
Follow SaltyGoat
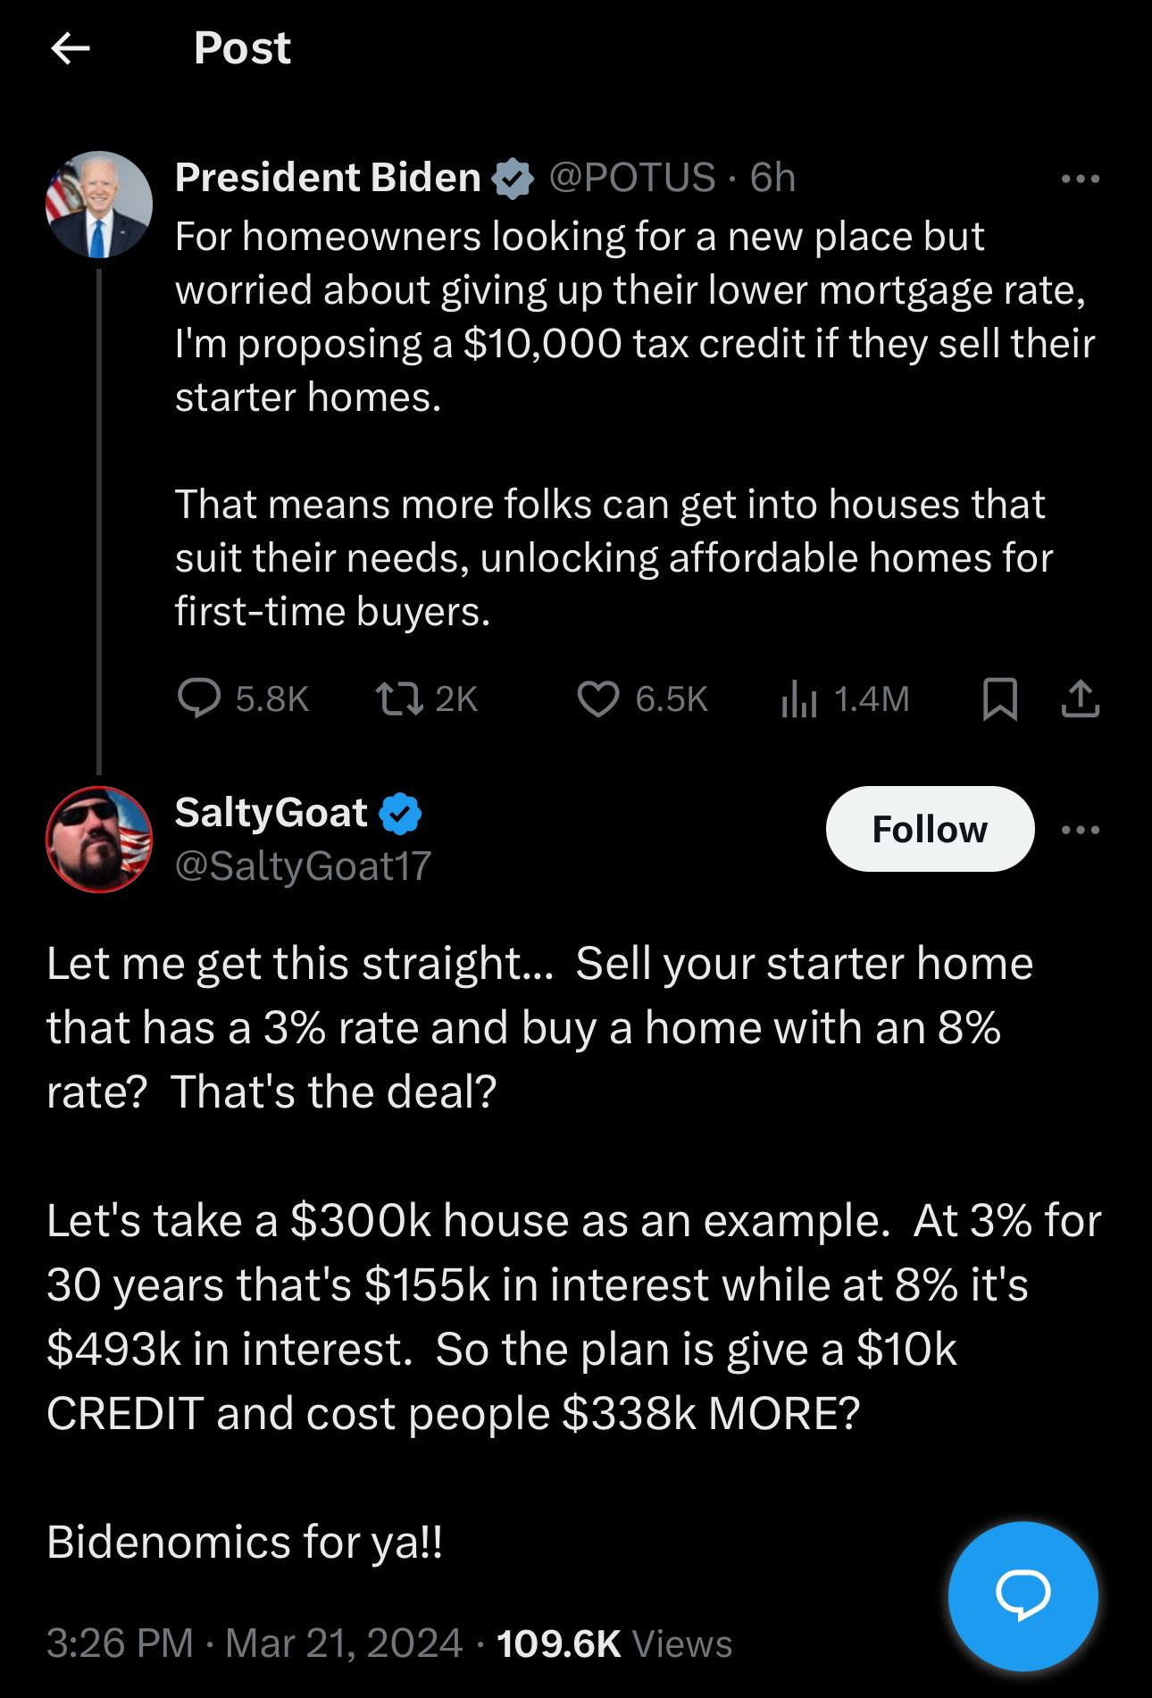coord(930,829)
